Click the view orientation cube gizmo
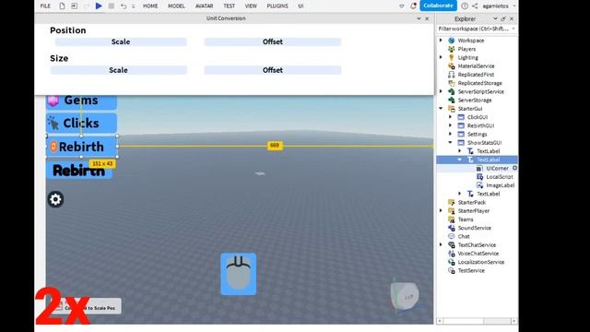 tap(405, 297)
